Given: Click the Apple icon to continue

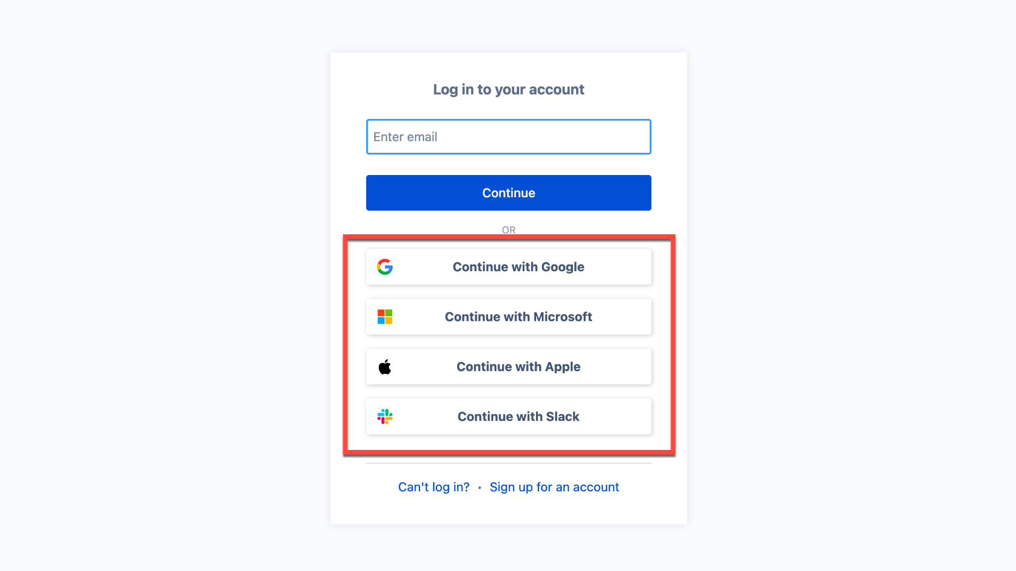Looking at the screenshot, I should tap(385, 366).
